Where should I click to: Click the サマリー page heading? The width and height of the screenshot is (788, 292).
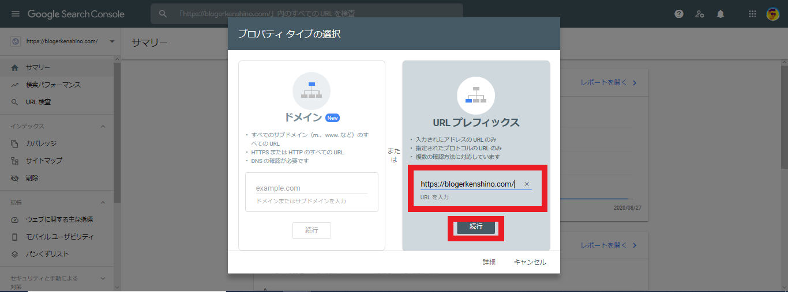(149, 43)
